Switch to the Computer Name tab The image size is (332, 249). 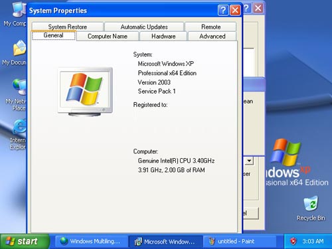point(108,36)
